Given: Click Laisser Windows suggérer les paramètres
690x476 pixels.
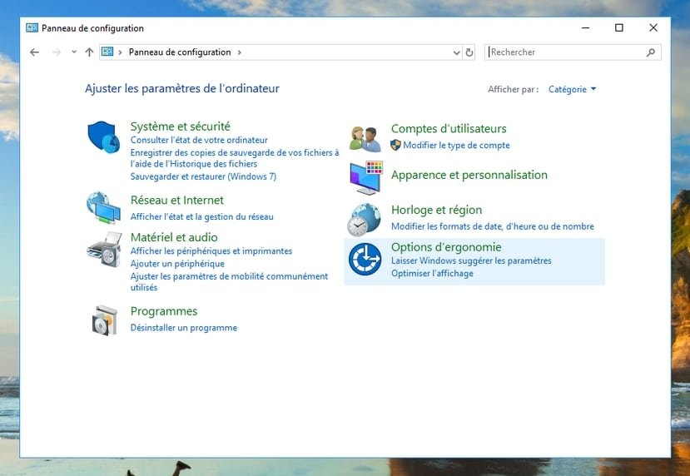Looking at the screenshot, I should click(x=471, y=260).
